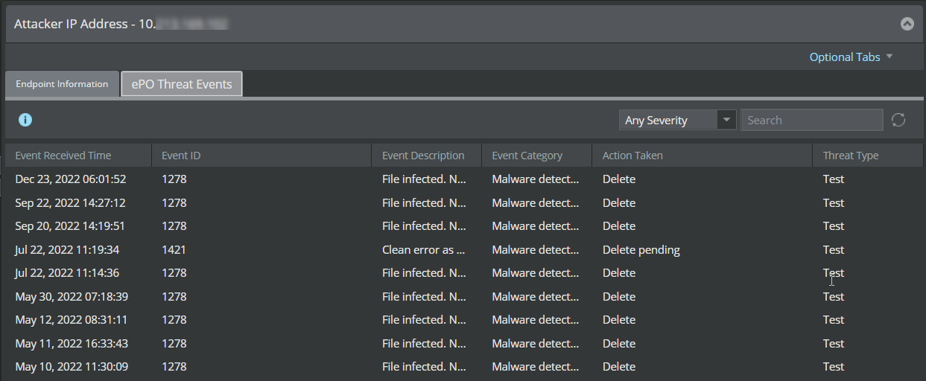Select the Sep 20, 2022 14:19:51 event
This screenshot has height=381, width=926.
click(463, 226)
